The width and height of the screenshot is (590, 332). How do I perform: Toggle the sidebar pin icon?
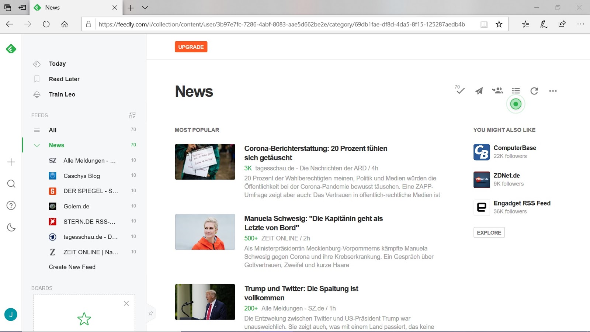pos(151,314)
